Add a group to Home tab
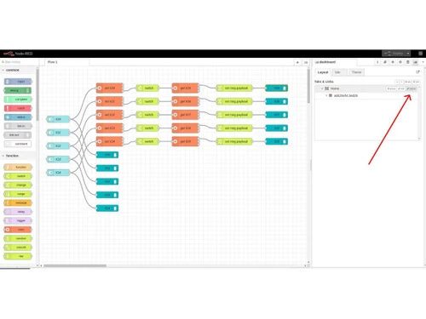This screenshot has height=319, width=426. [x=391, y=88]
